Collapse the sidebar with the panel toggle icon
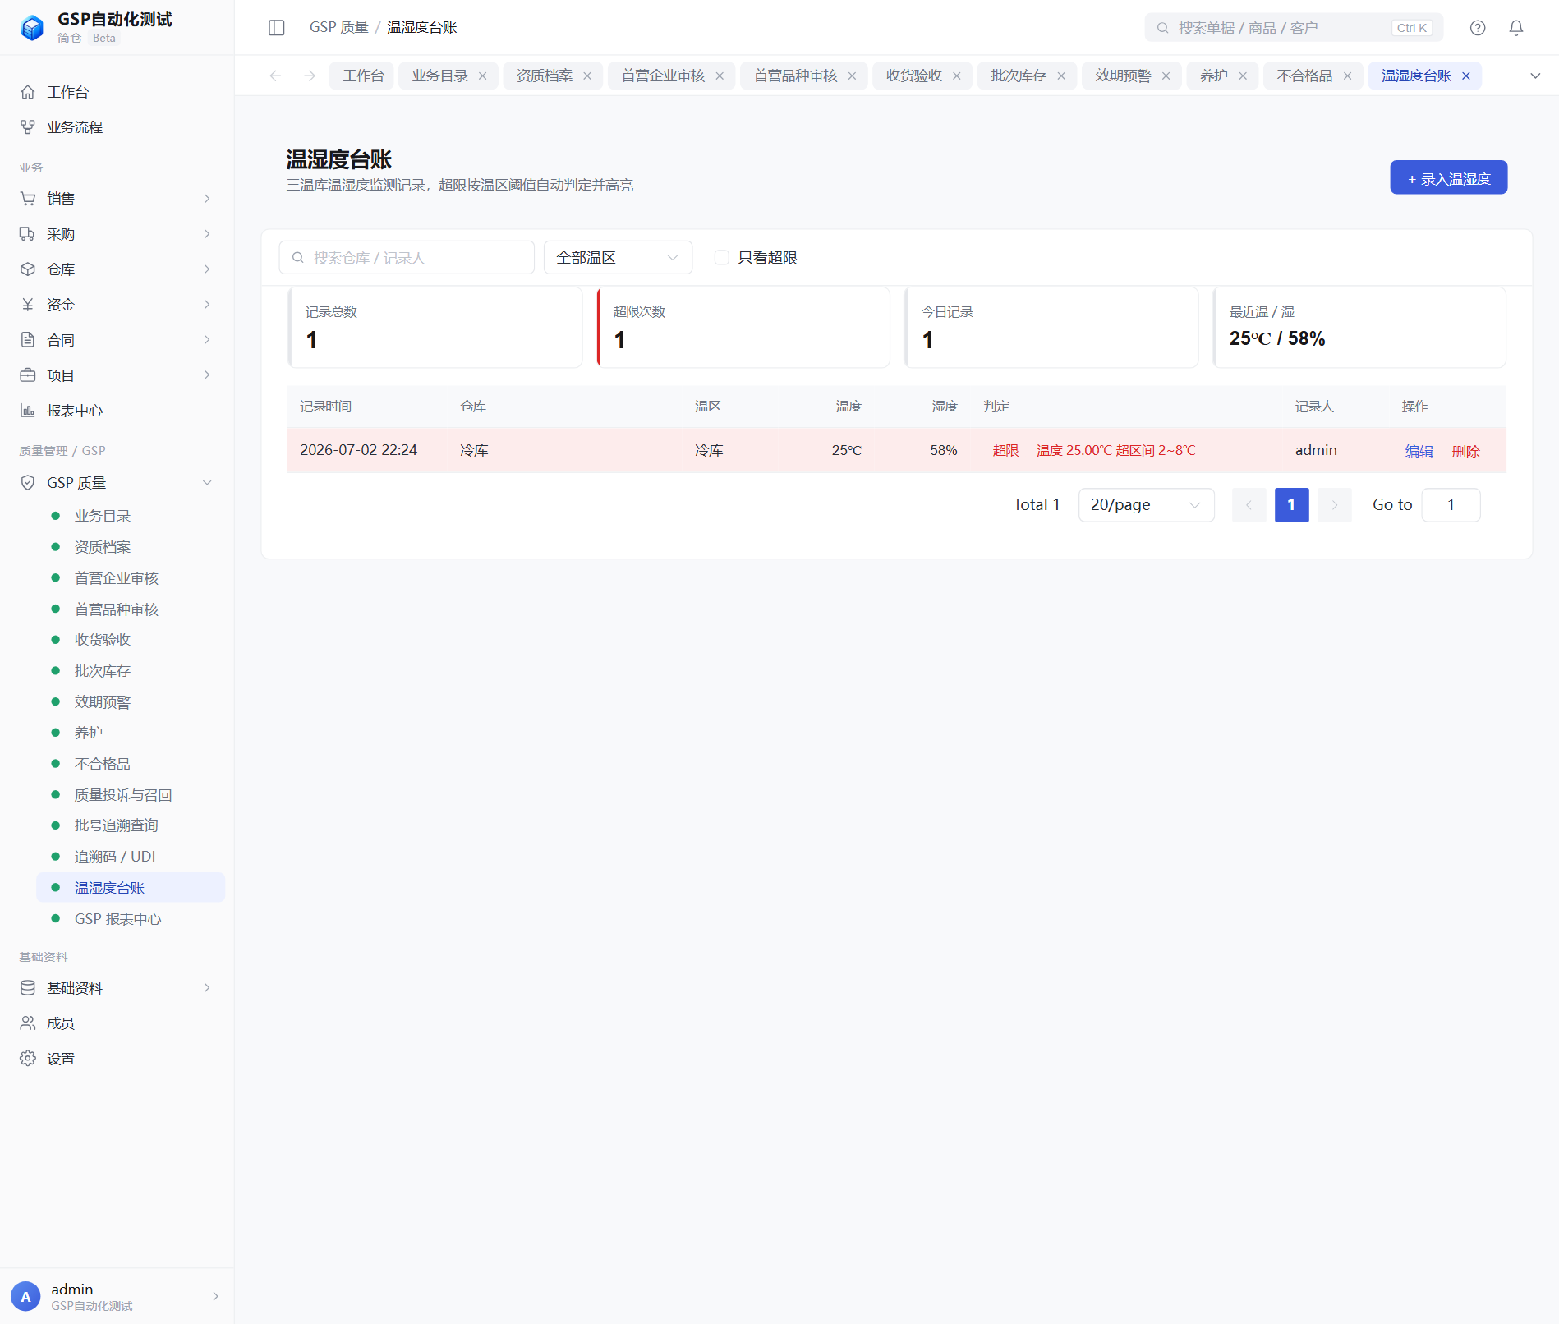This screenshot has height=1324, width=1559. click(x=277, y=28)
